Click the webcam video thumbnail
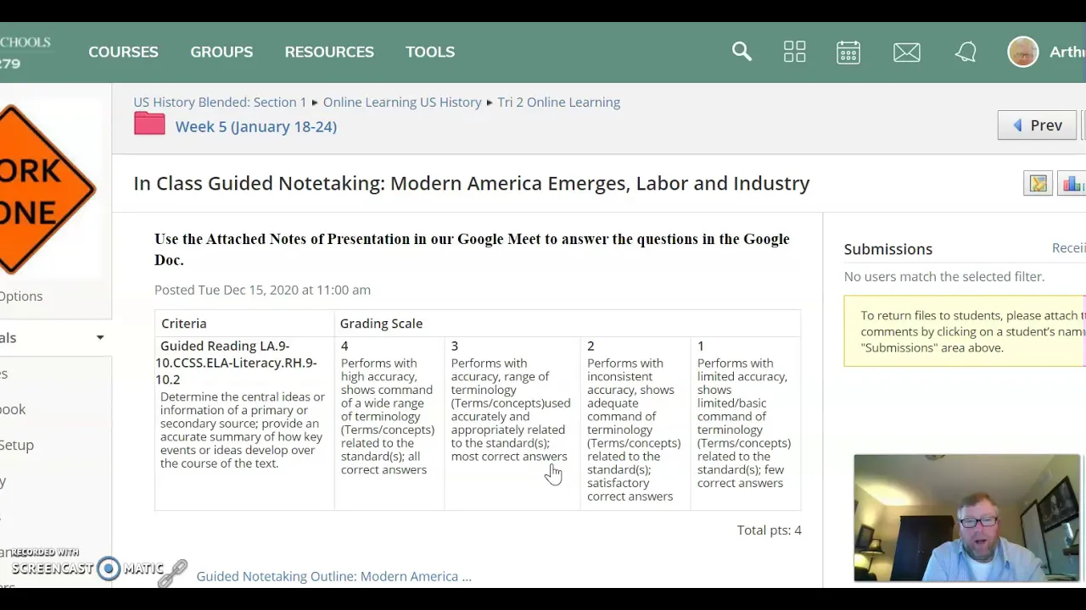Viewport: 1086px width, 610px height. click(967, 518)
